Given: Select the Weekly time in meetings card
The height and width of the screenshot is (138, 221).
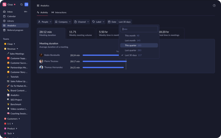Looking at the screenshot, I should pos(108,33).
